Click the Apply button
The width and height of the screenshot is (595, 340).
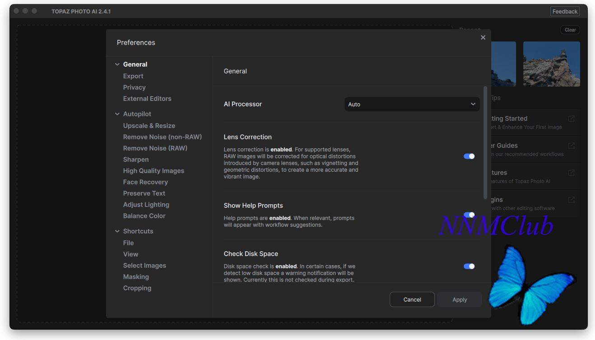point(460,299)
